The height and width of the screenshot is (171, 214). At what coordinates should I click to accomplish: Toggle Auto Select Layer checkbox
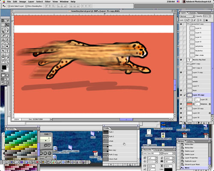[x=9, y=6]
